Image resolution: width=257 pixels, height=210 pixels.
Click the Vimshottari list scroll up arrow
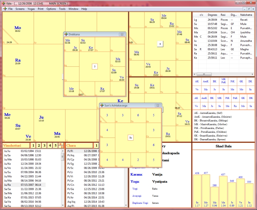click(x=63, y=150)
